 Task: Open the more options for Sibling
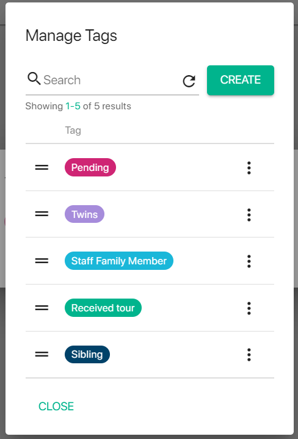[x=249, y=355]
